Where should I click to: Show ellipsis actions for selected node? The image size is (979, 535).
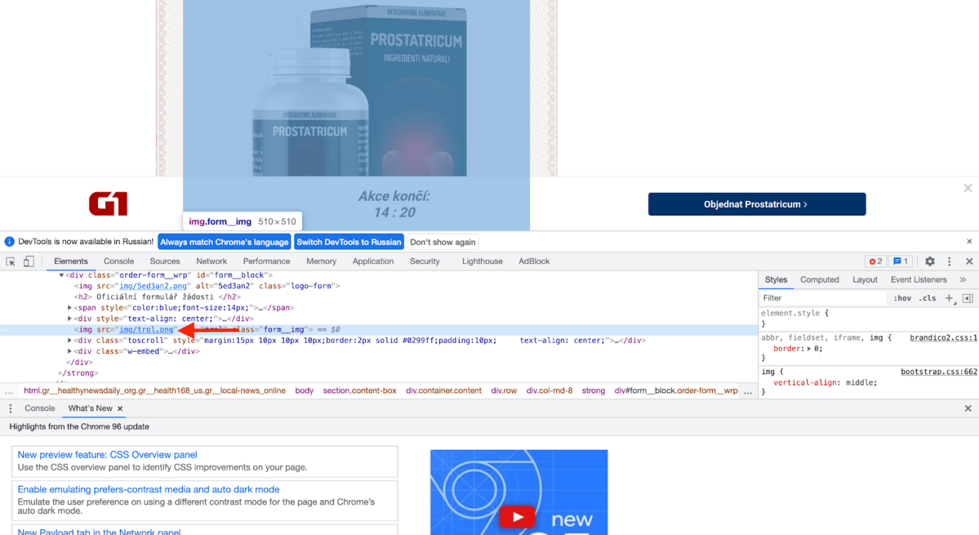click(5, 330)
